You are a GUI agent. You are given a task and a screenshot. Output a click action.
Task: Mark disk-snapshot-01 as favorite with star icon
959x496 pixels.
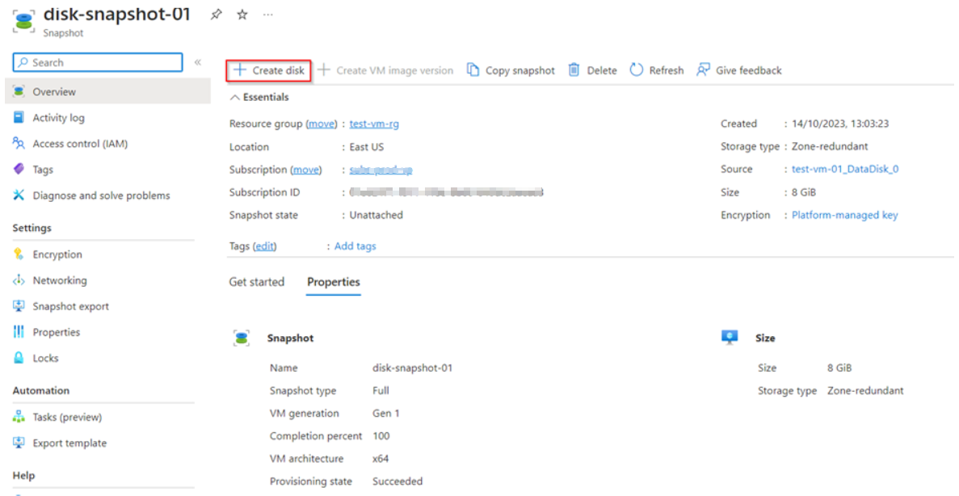pos(242,15)
